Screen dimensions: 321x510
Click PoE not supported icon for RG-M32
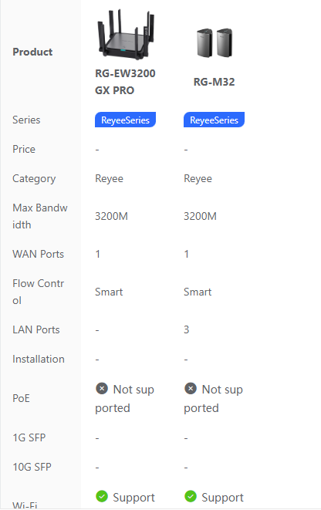coord(191,388)
